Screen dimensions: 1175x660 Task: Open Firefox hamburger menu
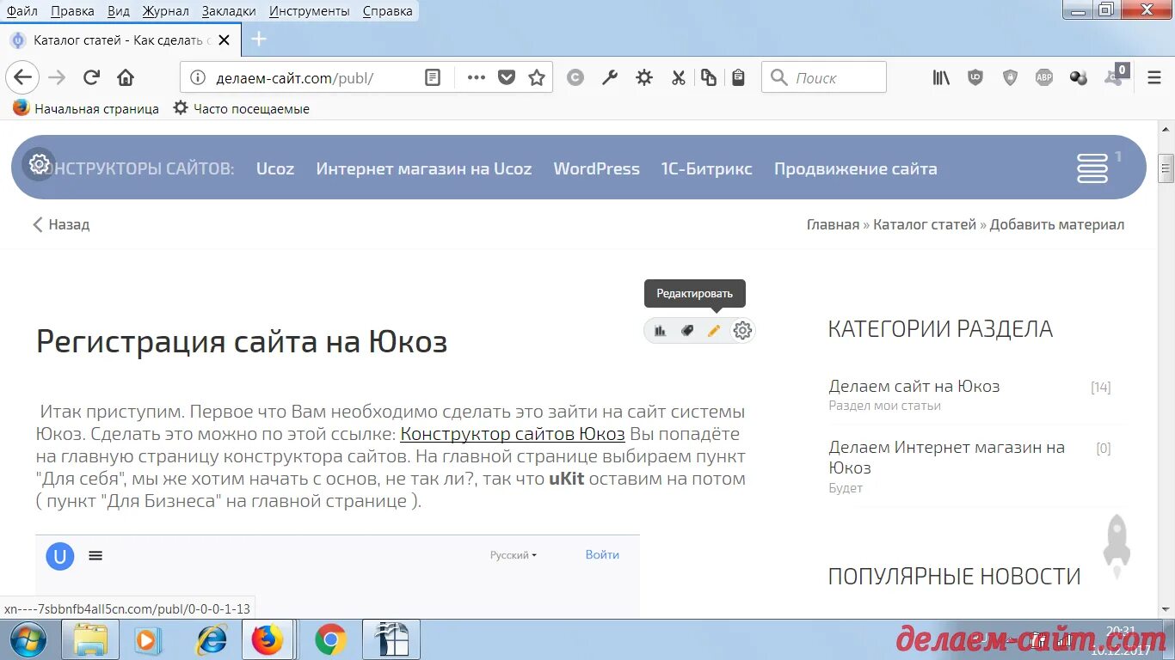(1154, 78)
